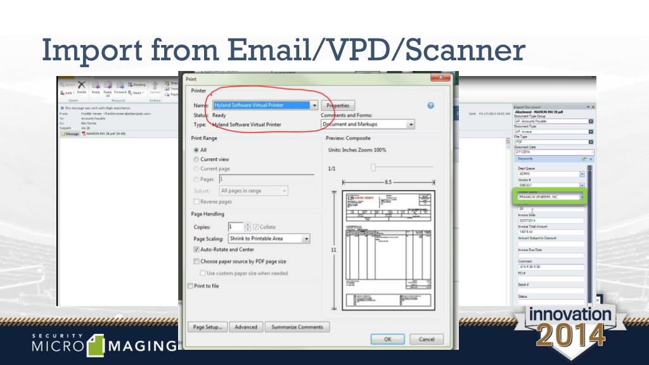Click Cancel in the Print dialog
Screen dimensions: 649x365
427,340
